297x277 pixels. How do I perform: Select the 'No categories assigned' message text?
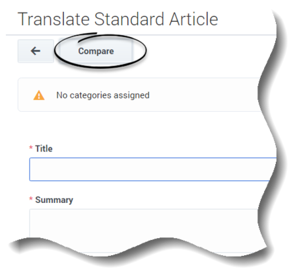[103, 95]
